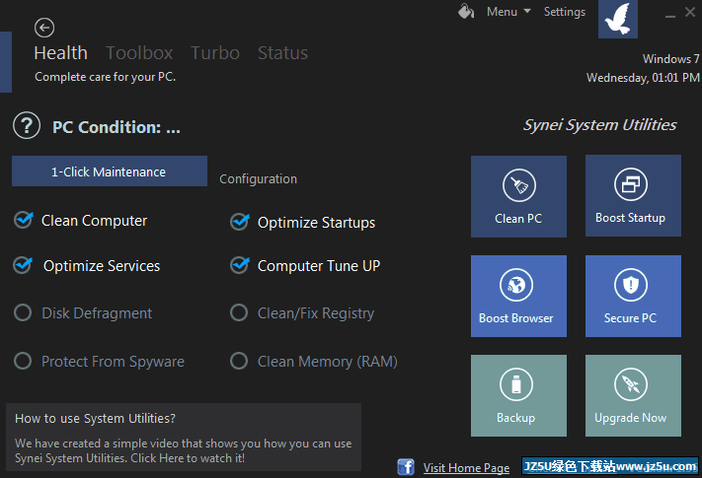
Task: Start 1-Click Maintenance
Action: [x=110, y=171]
